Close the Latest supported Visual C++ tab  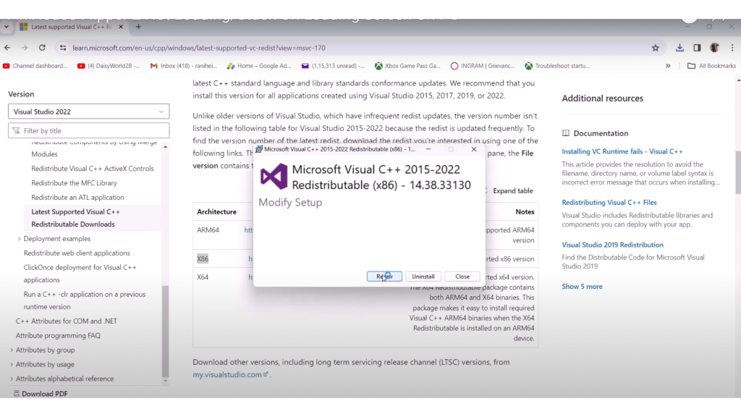pos(121,27)
